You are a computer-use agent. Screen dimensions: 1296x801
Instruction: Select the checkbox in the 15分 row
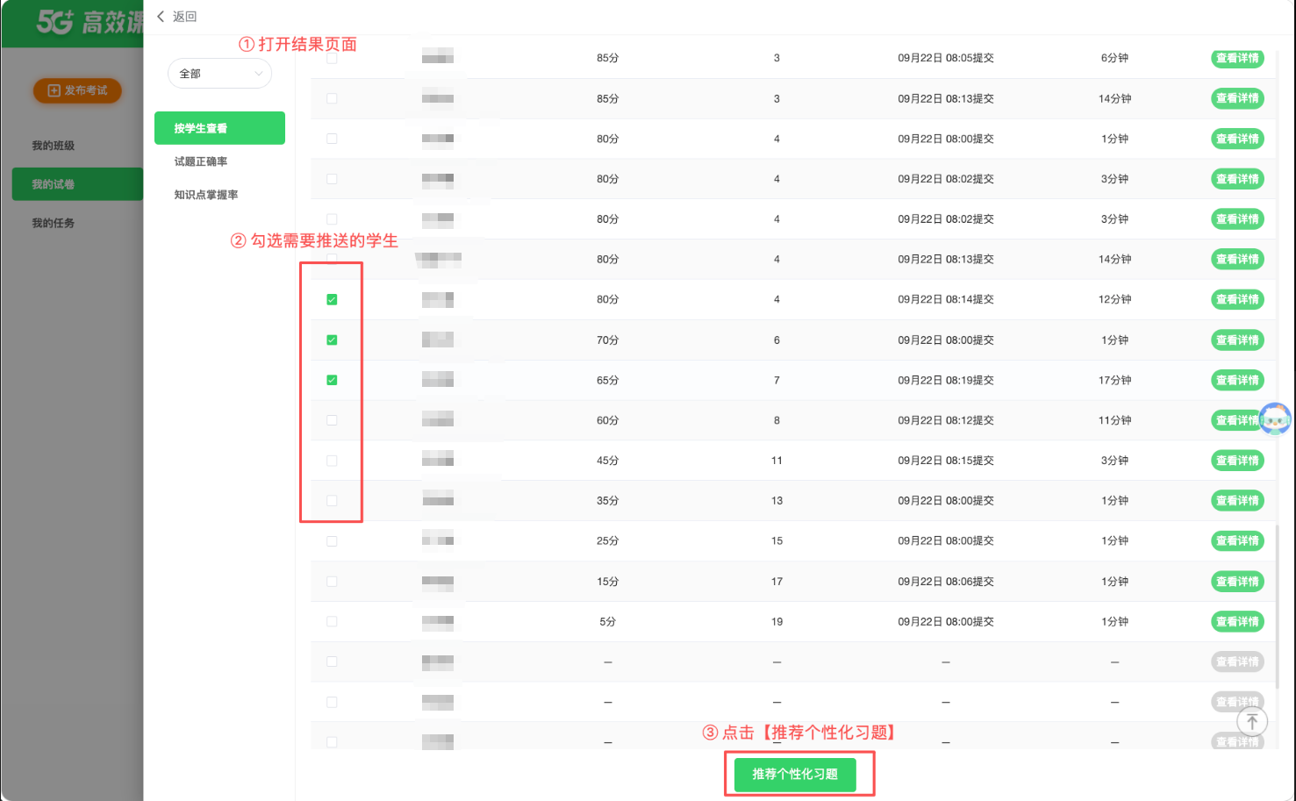click(332, 582)
